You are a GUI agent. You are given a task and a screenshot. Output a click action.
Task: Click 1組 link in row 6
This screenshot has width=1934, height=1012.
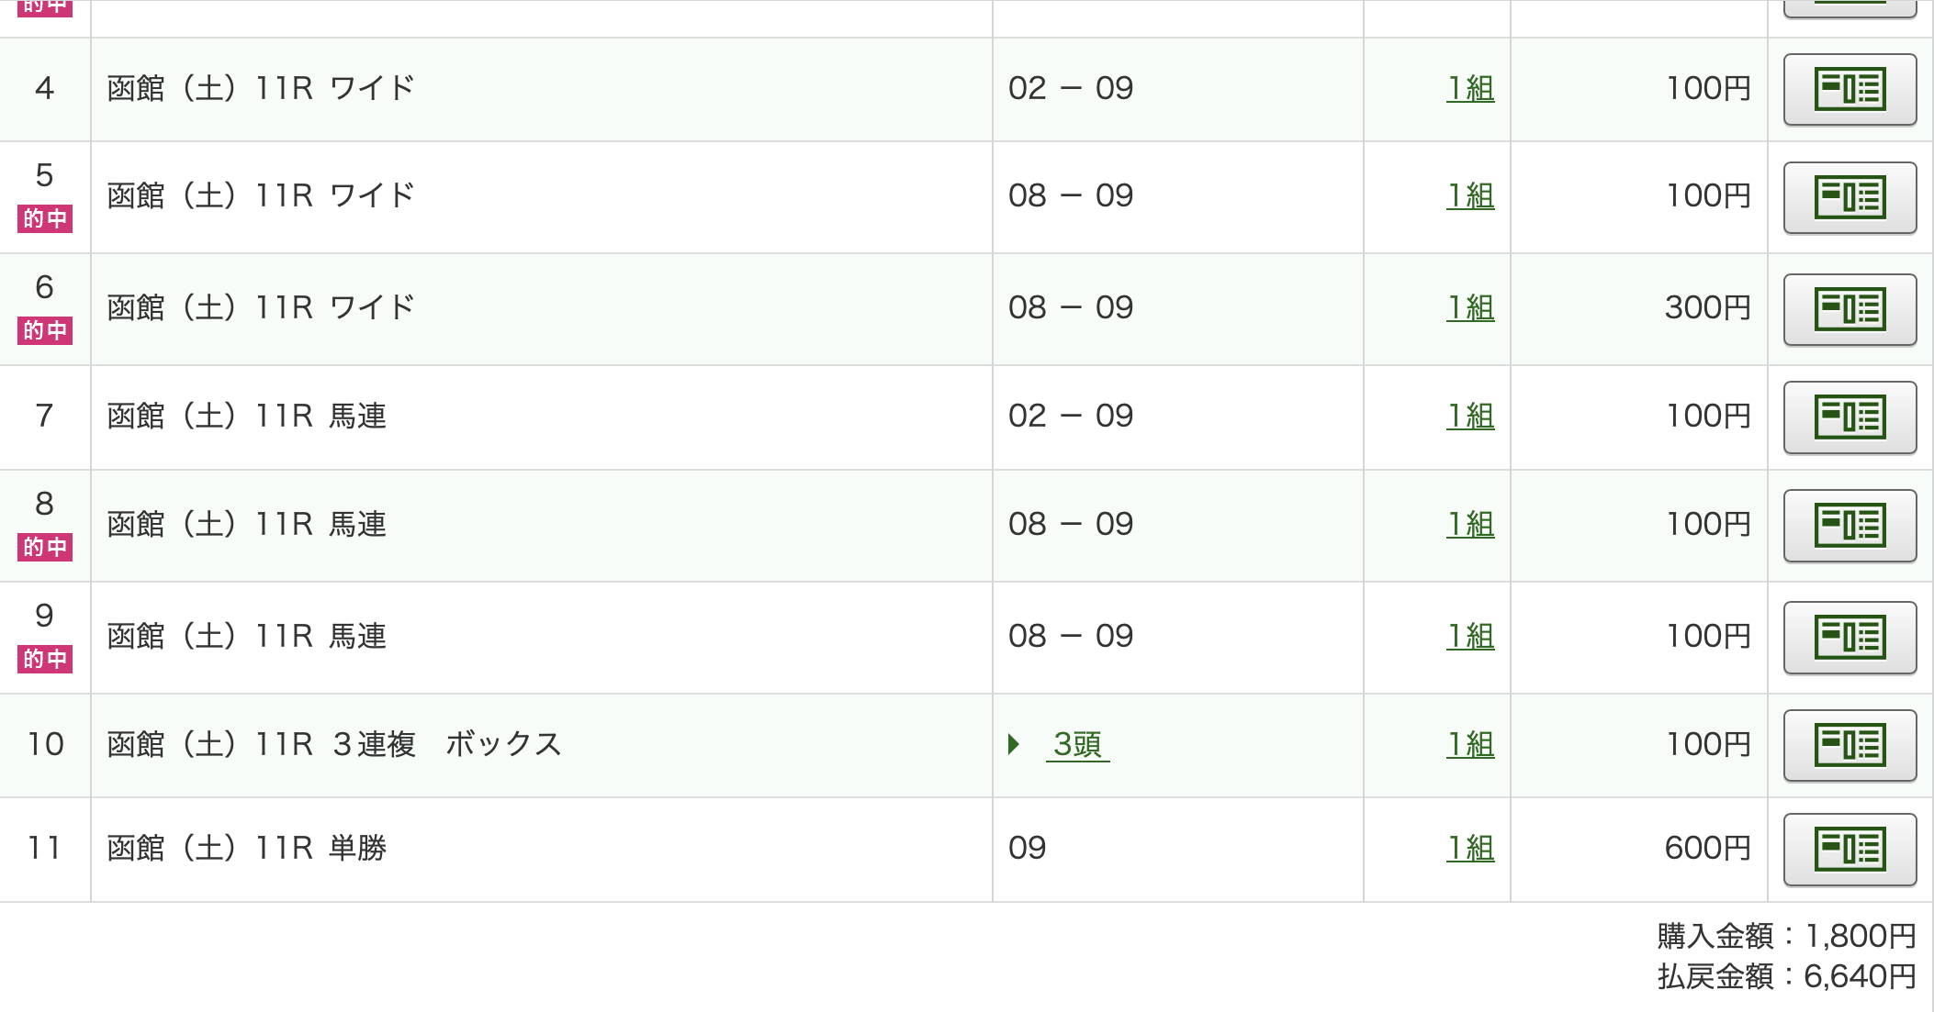pos(1470,307)
